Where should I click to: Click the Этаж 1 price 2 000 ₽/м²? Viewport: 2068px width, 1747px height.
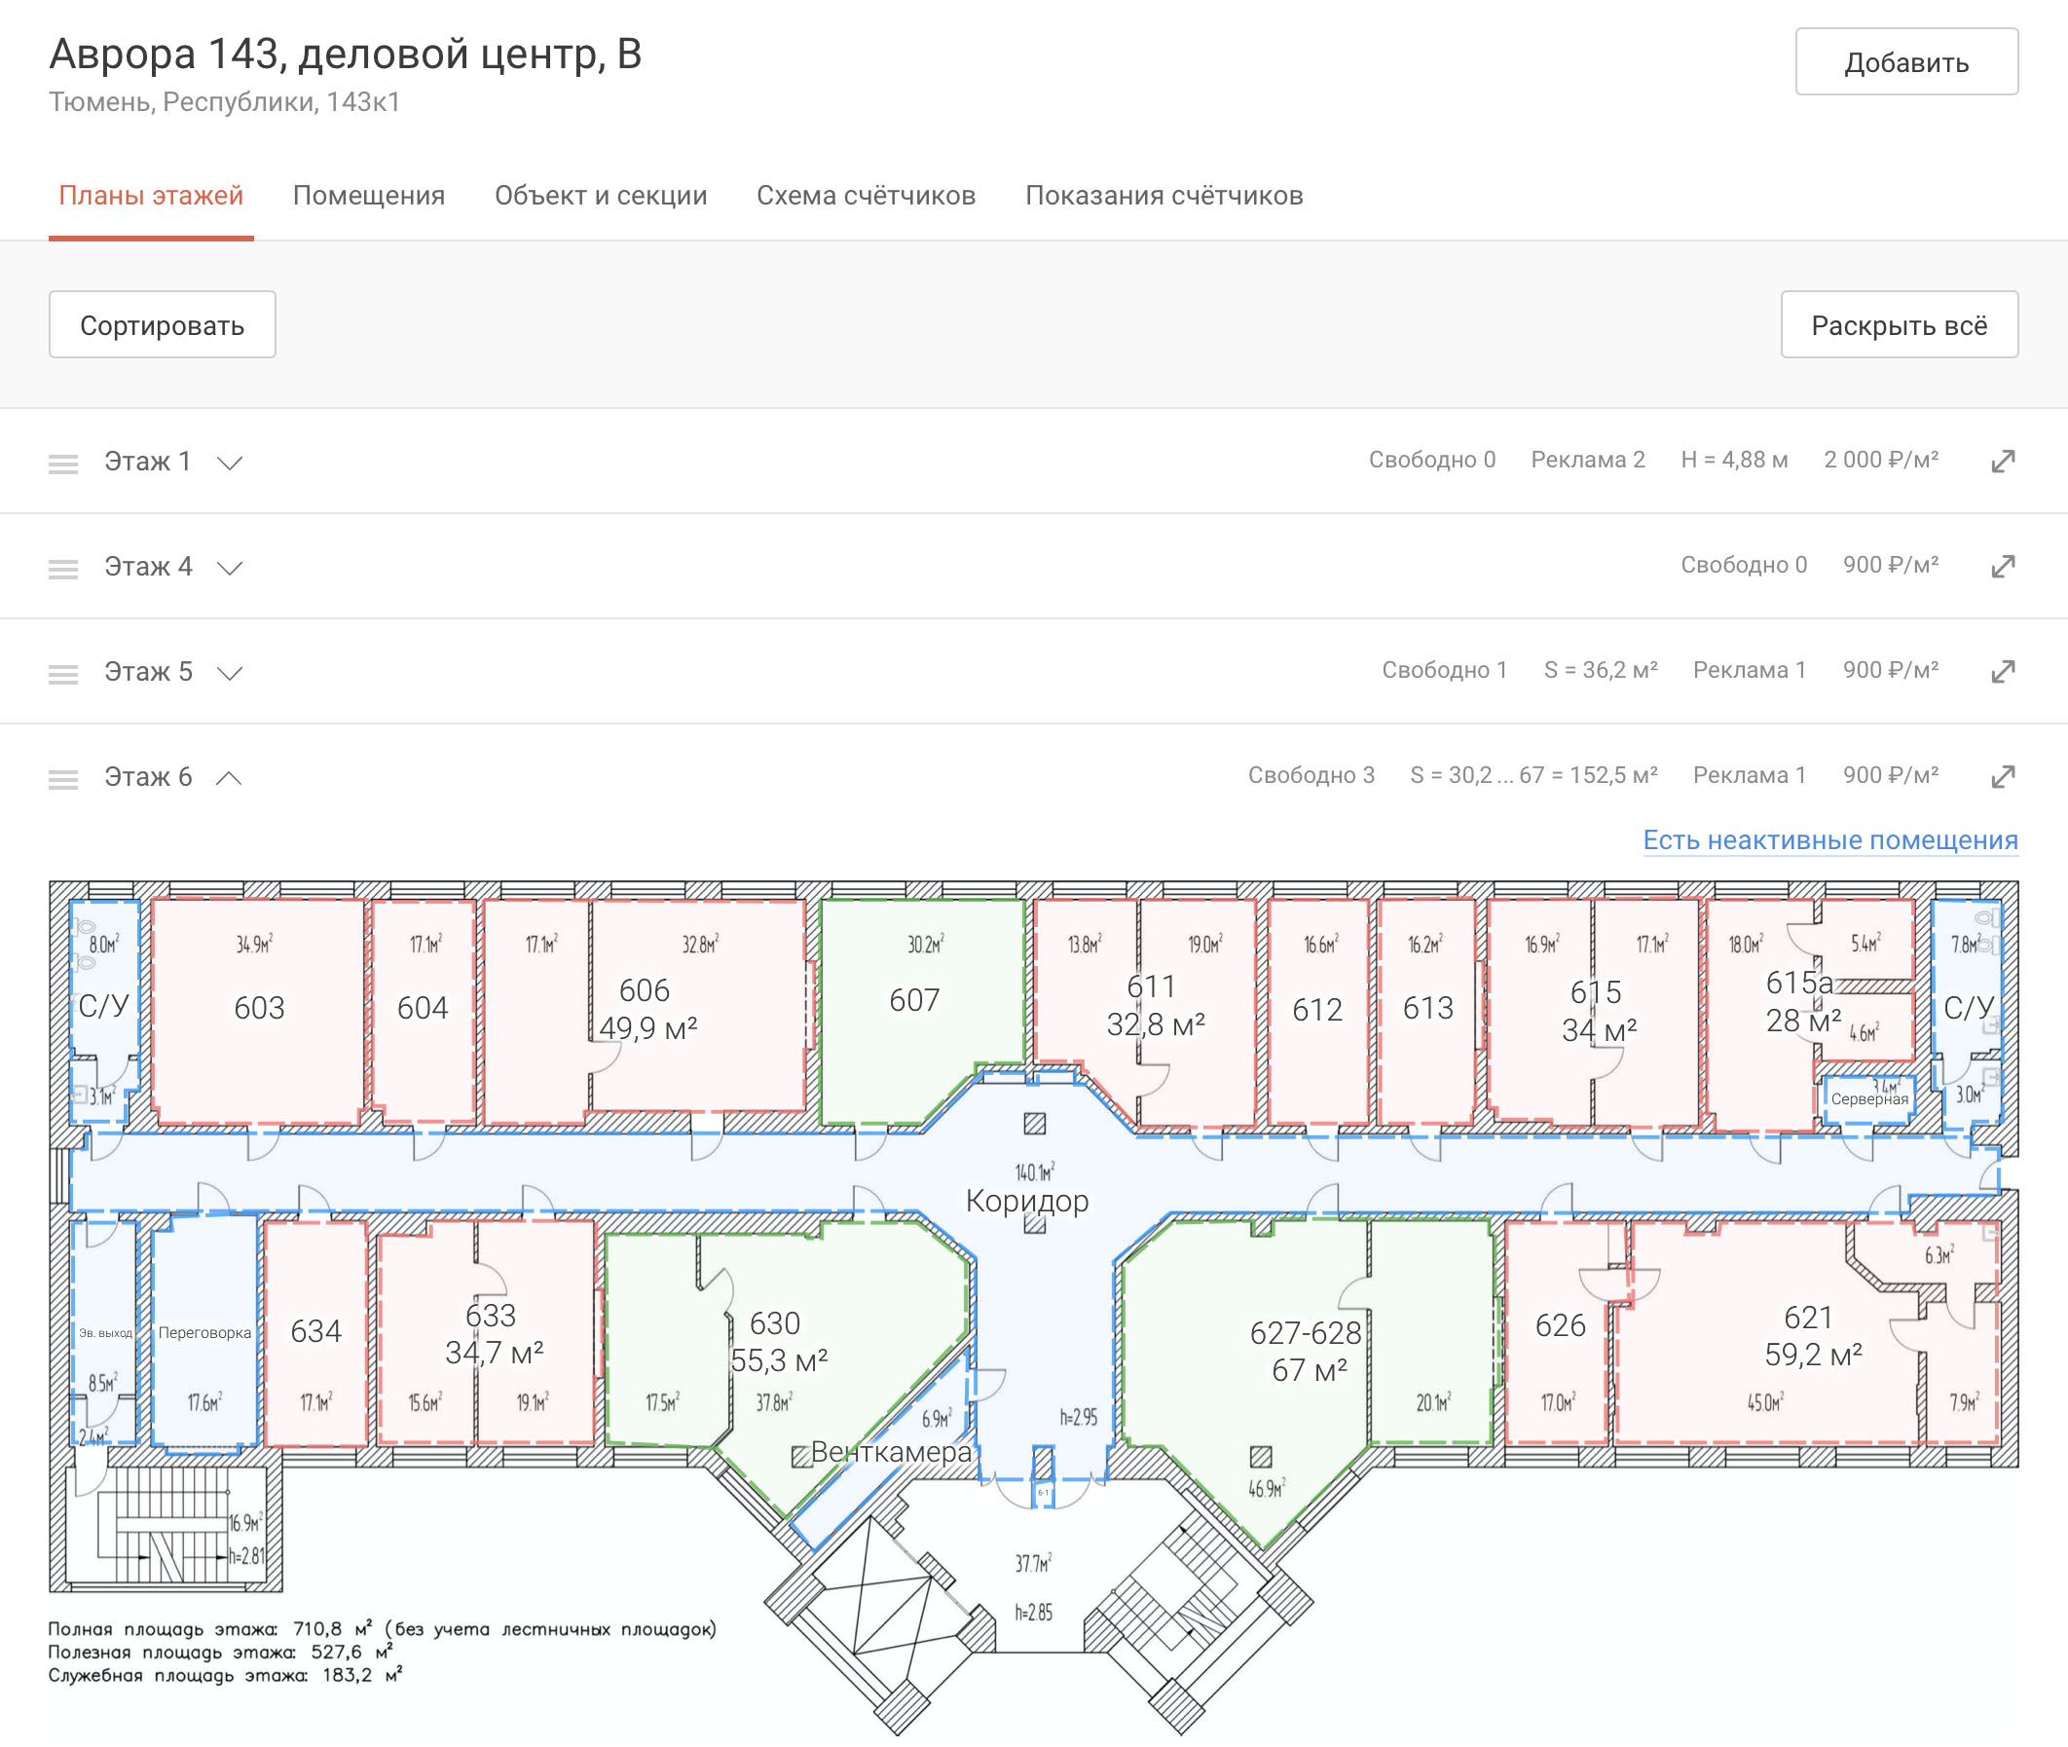tap(1881, 460)
